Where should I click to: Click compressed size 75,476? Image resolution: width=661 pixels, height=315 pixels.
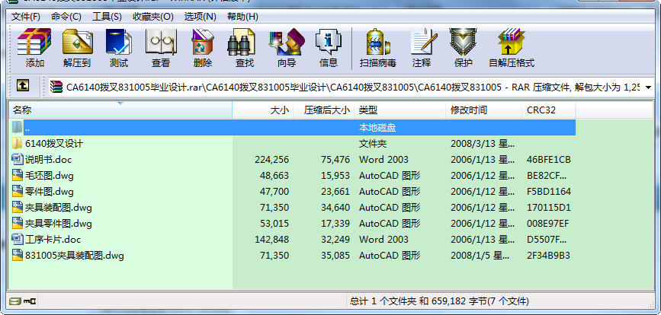tap(335, 159)
